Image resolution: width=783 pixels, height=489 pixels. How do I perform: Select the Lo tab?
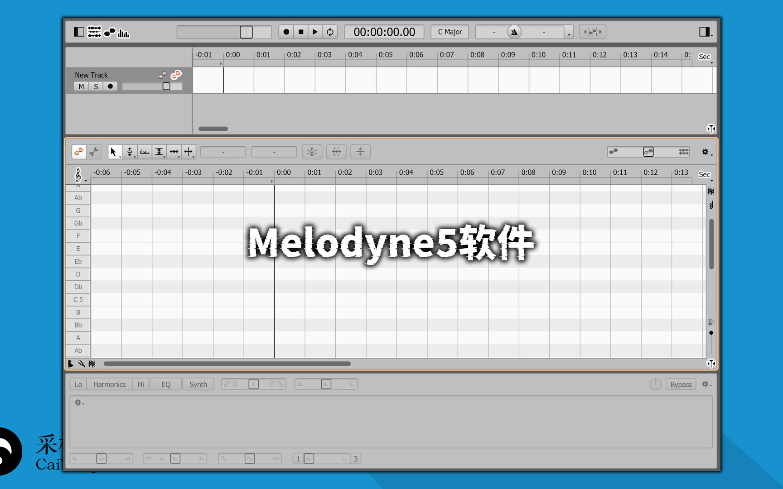point(78,384)
